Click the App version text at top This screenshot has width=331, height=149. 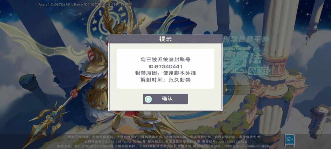[x=87, y=4]
